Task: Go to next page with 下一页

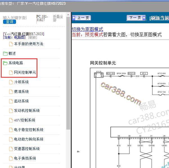Action: (136, 18)
